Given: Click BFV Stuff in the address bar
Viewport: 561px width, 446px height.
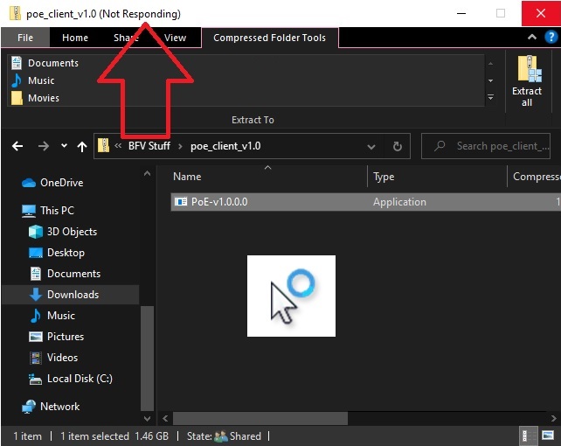Looking at the screenshot, I should coord(149,146).
